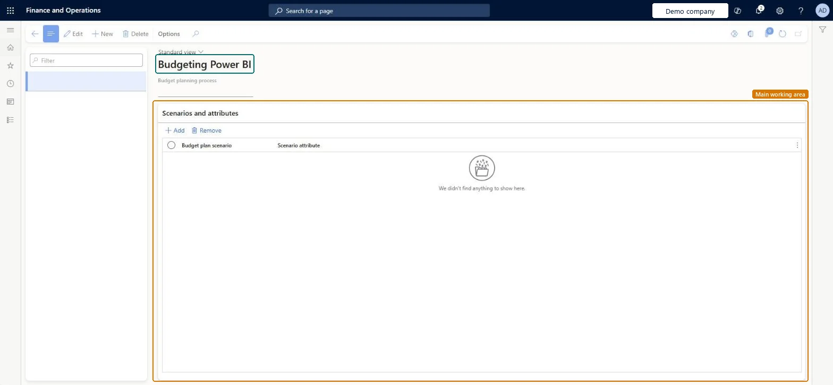Click the Budgeting Power BI name field
The height and width of the screenshot is (385, 833).
pos(205,64)
